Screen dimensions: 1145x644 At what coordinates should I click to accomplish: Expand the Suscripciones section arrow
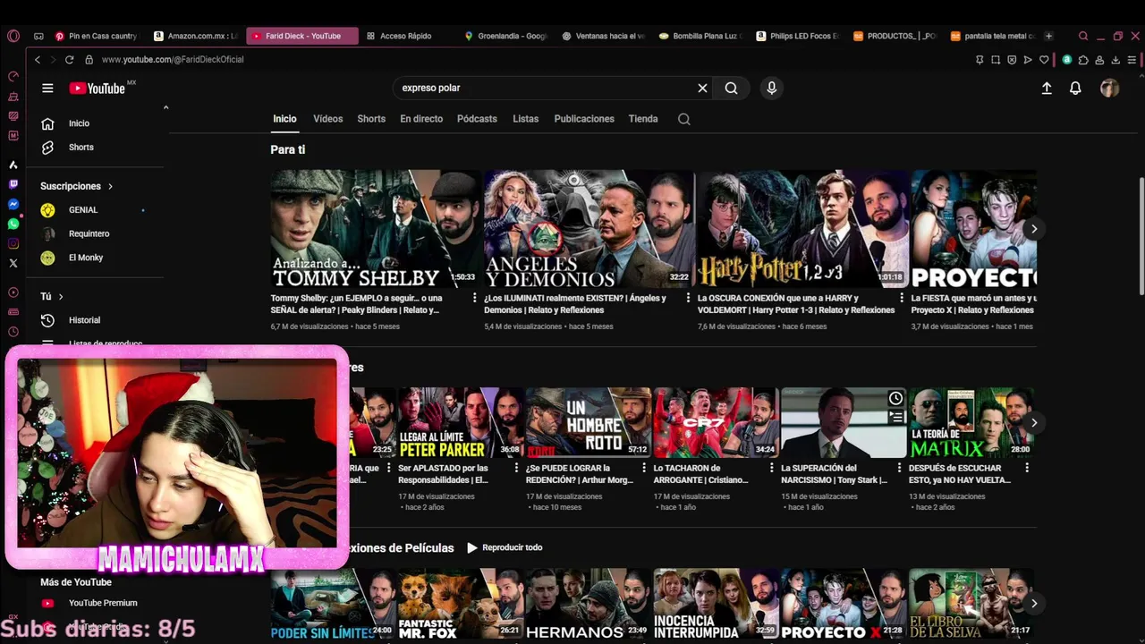(110, 186)
